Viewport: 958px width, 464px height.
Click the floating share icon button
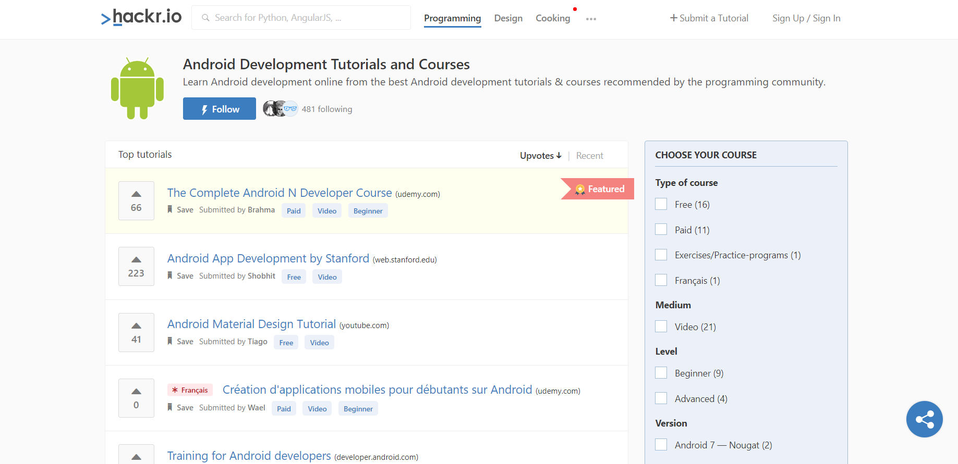(924, 419)
